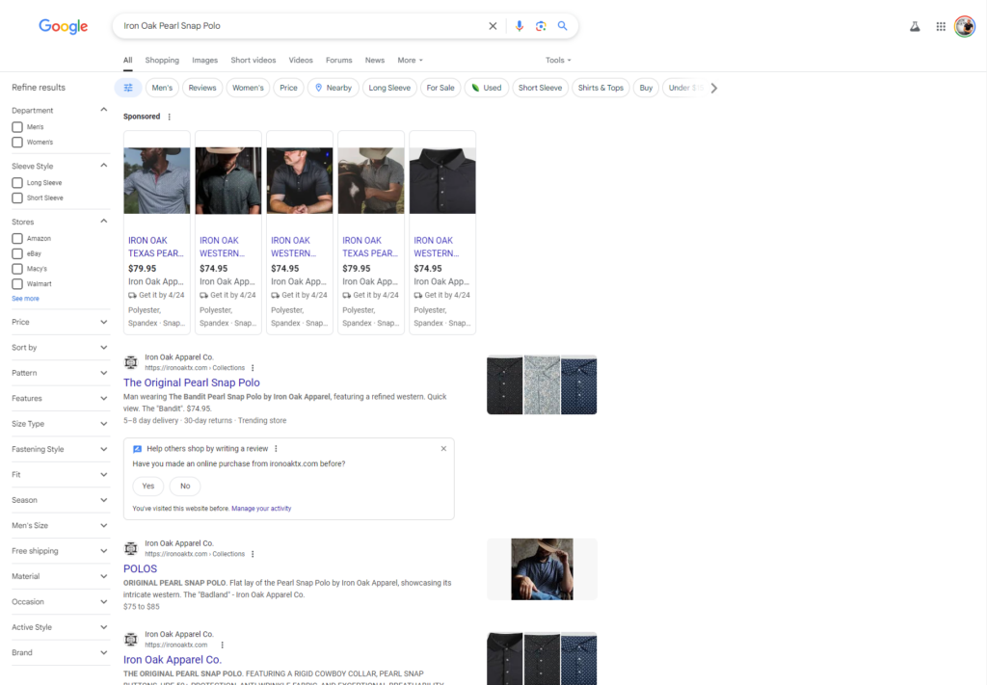This screenshot has width=987, height=685.
Task: Tick the Men's department checkbox
Action: (17, 127)
